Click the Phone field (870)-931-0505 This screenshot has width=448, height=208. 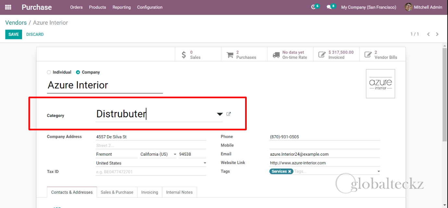325,137
